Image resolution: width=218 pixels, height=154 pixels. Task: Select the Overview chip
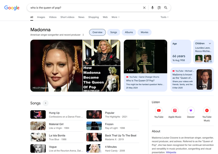[97, 32]
